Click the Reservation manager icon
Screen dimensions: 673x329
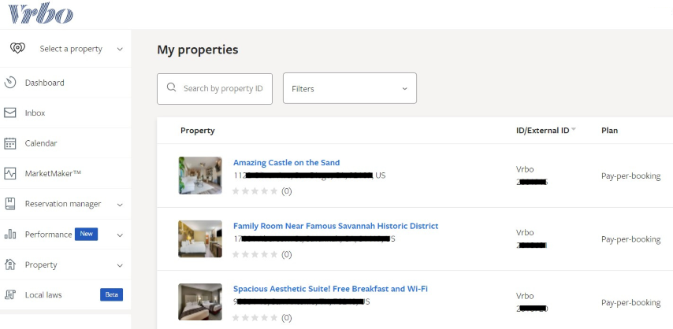click(x=10, y=204)
